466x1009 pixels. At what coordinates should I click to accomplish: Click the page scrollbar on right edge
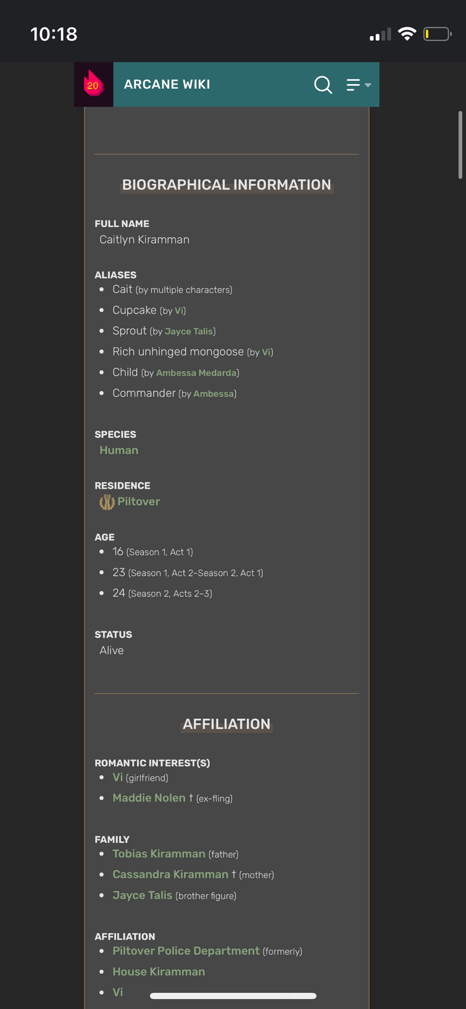460,145
